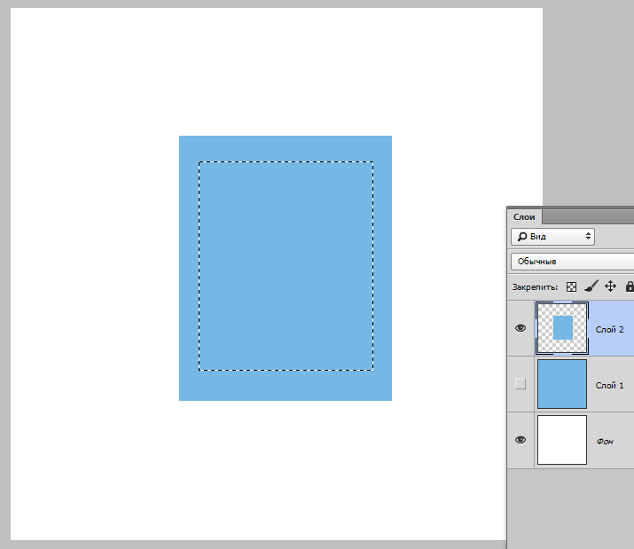Click the lock image pixels brush icon
The image size is (634, 549).
tap(591, 286)
